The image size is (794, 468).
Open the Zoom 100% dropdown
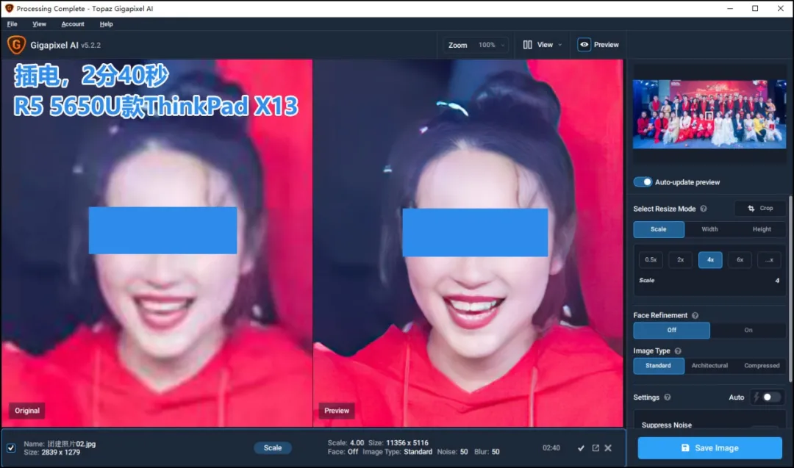point(476,45)
